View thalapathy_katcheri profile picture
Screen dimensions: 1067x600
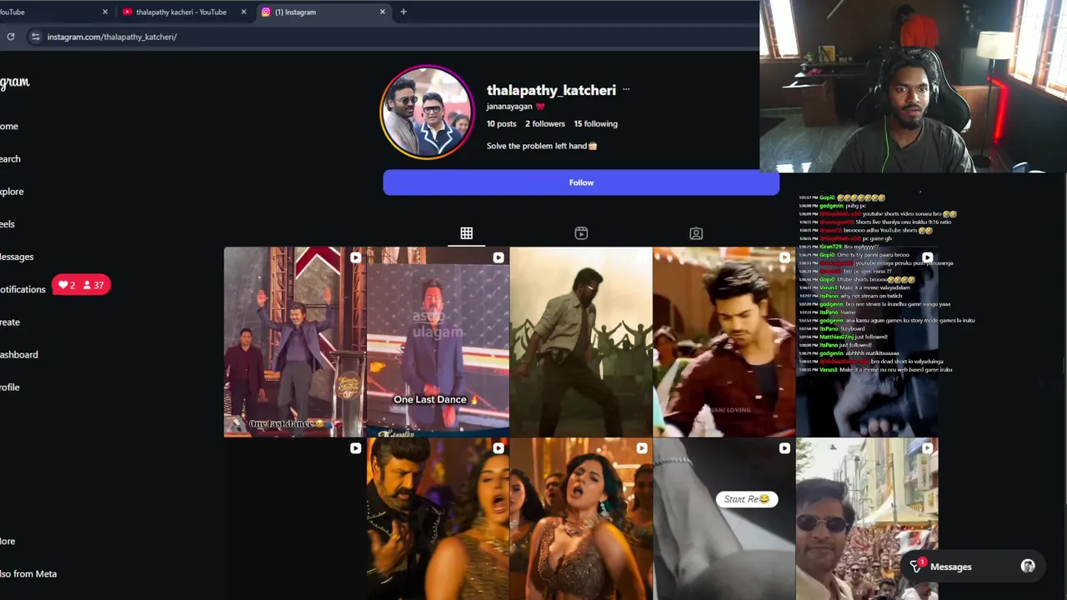[427, 112]
